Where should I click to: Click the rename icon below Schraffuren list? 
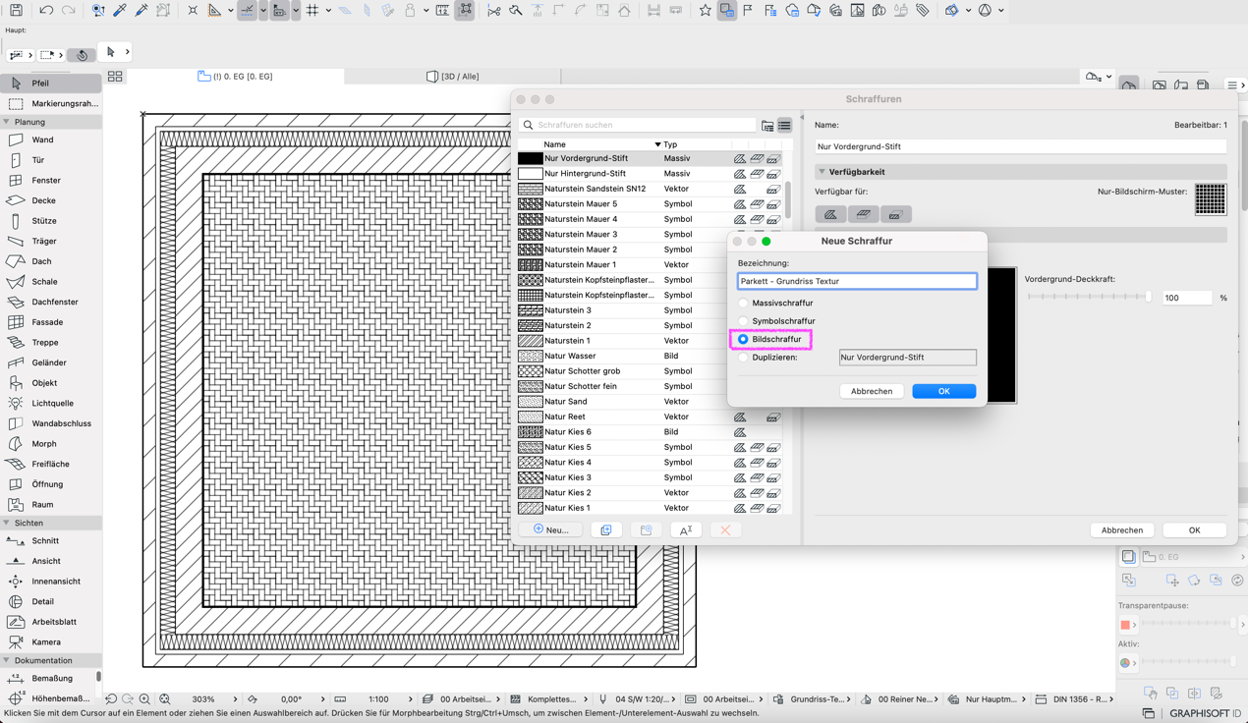point(685,529)
